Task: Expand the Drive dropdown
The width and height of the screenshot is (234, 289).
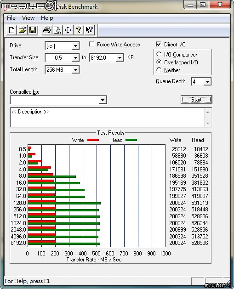Action: pos(75,45)
